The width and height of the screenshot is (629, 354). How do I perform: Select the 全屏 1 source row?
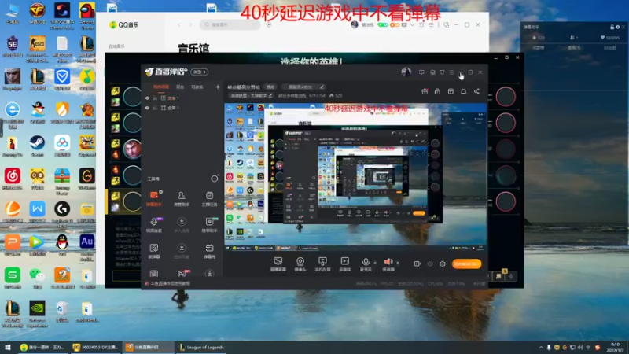tap(182, 108)
